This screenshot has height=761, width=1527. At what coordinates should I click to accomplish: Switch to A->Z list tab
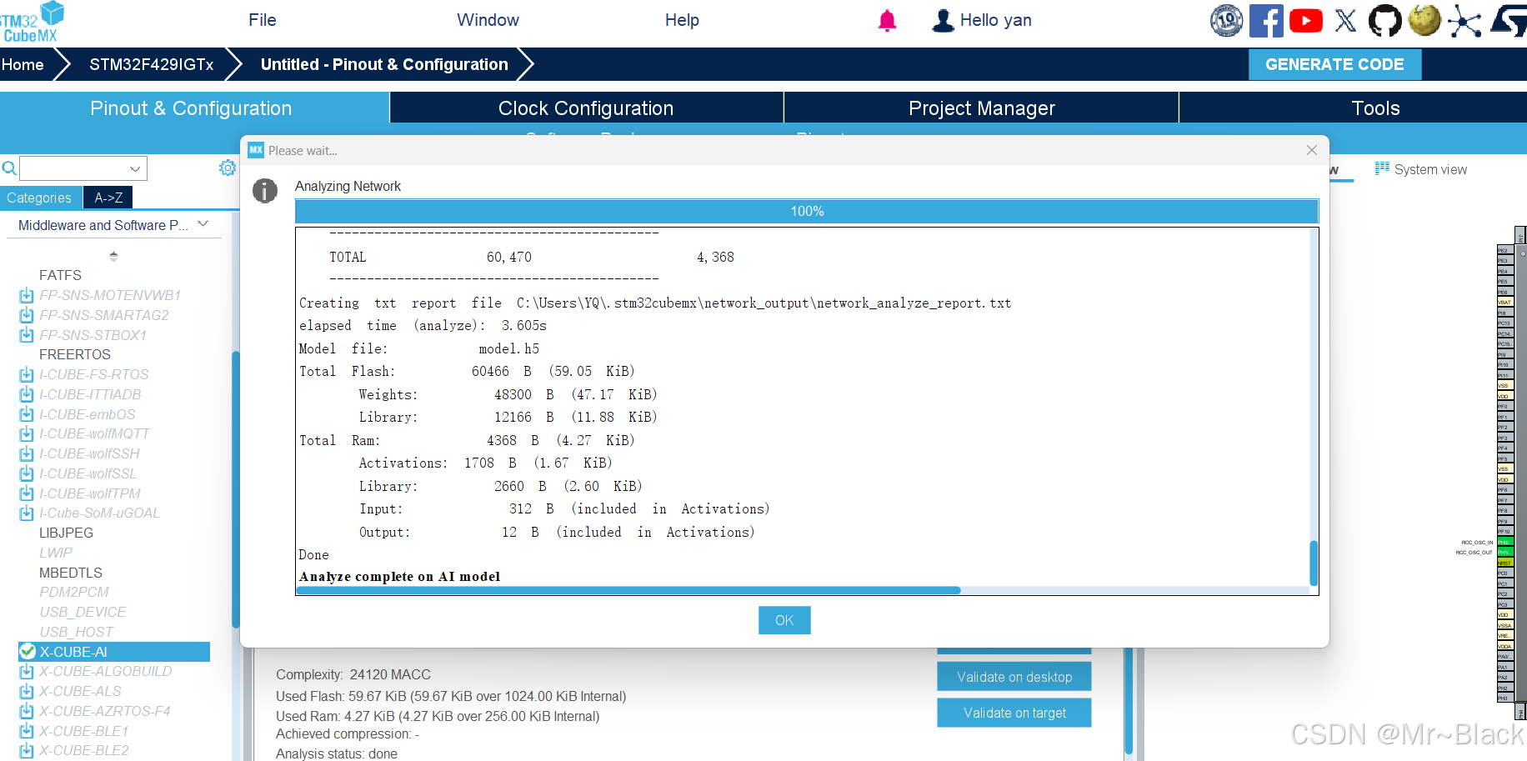coord(108,198)
